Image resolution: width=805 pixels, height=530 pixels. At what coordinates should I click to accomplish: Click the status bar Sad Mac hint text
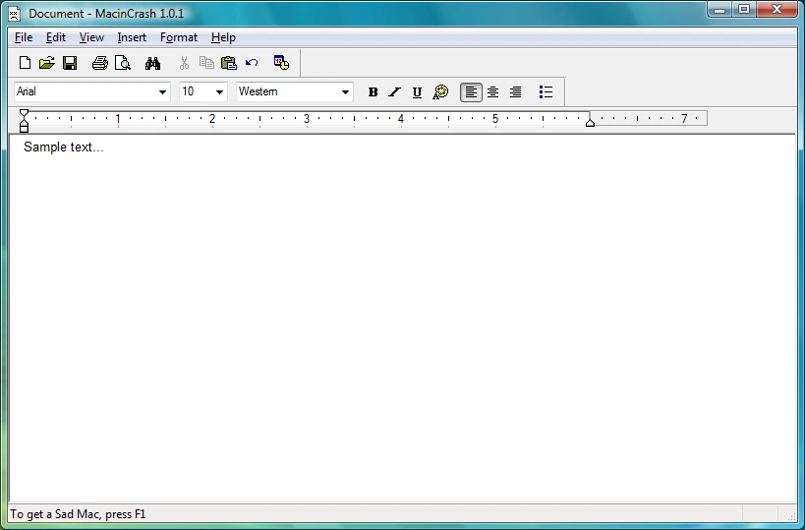click(x=78, y=514)
